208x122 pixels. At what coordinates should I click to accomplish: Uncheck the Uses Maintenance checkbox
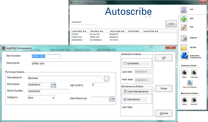125,91
